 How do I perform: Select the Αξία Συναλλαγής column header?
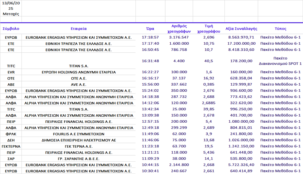click(241, 29)
